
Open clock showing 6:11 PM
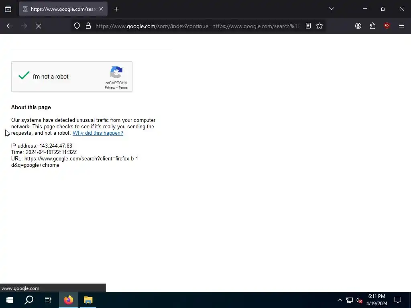click(x=376, y=300)
